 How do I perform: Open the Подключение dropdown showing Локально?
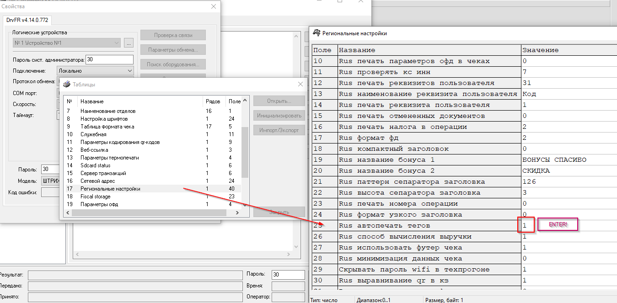click(x=129, y=71)
